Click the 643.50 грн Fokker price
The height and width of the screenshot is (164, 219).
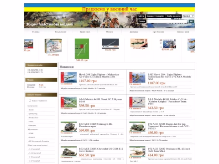pyautogui.click(x=156, y=108)
